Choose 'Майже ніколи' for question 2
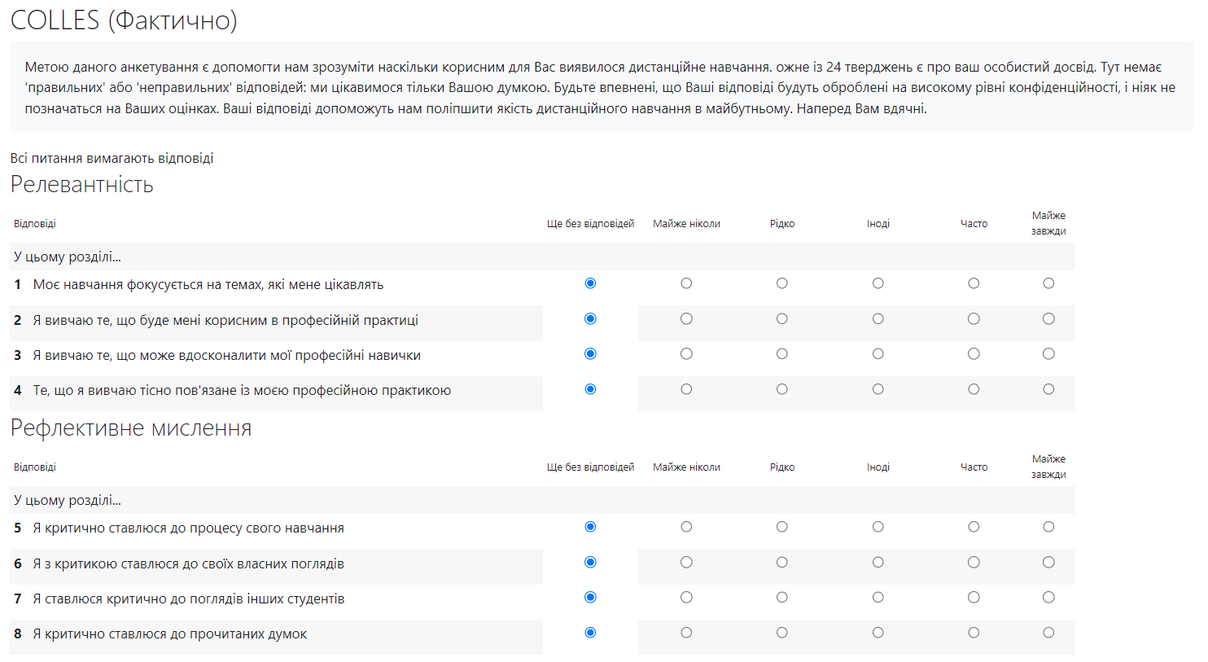 [686, 319]
